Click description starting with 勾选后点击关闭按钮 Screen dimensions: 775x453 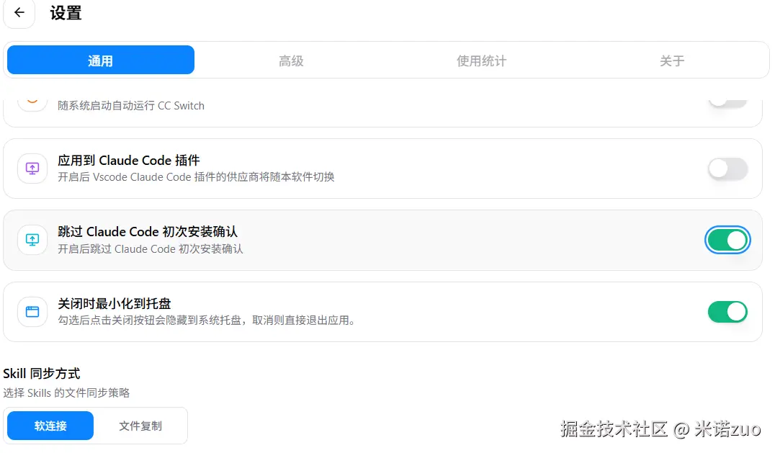(x=207, y=320)
